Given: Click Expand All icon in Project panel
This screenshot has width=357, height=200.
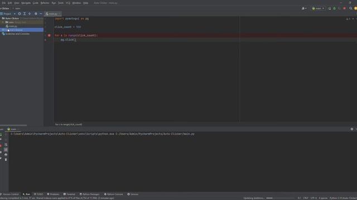Looking at the screenshot, I should pos(25,14).
